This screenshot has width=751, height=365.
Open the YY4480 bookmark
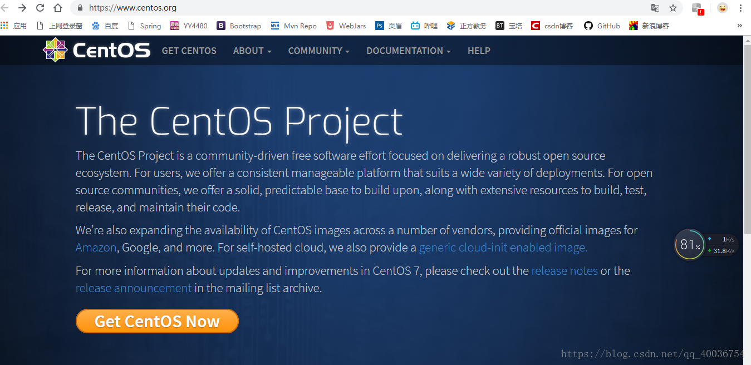tap(189, 26)
